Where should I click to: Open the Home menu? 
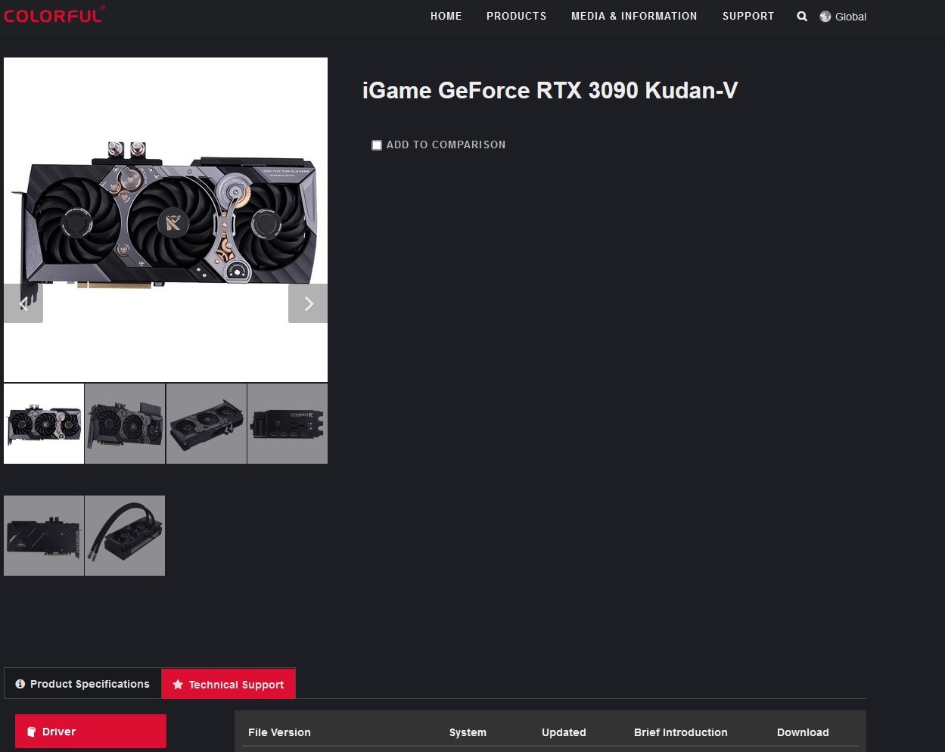(446, 16)
